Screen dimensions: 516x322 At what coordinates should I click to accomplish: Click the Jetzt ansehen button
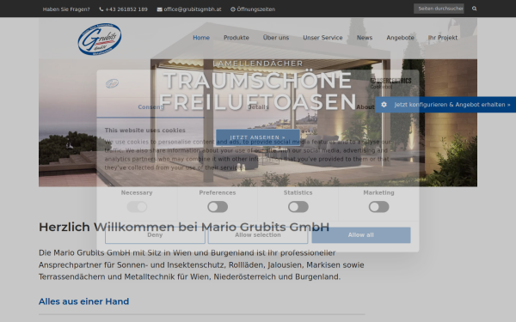click(258, 137)
